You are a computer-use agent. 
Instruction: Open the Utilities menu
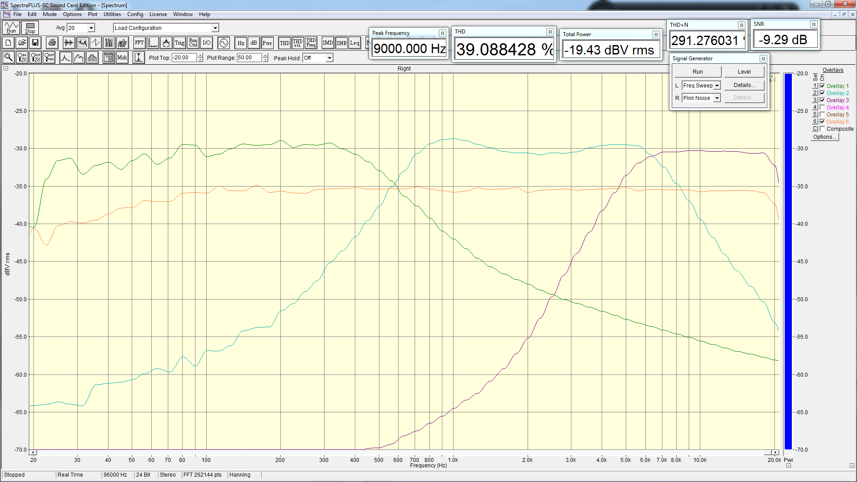pos(112,14)
